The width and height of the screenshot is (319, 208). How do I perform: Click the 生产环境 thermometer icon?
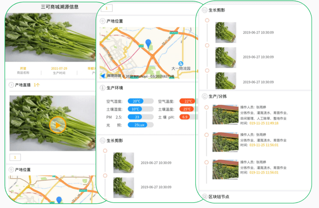tap(103, 88)
